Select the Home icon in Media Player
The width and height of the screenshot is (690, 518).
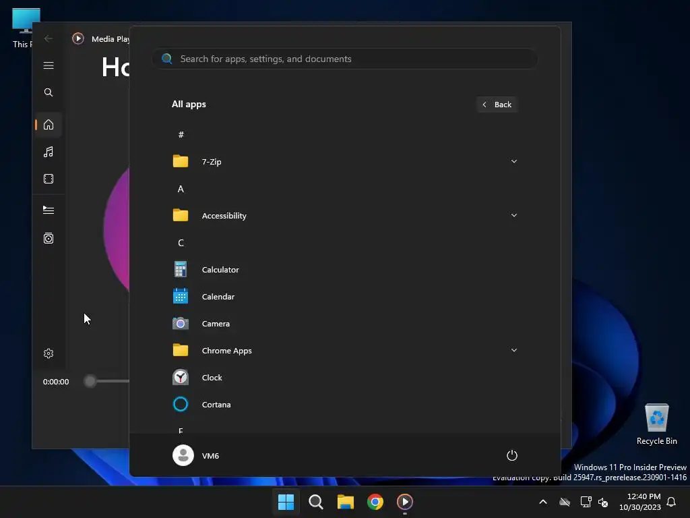(49, 125)
